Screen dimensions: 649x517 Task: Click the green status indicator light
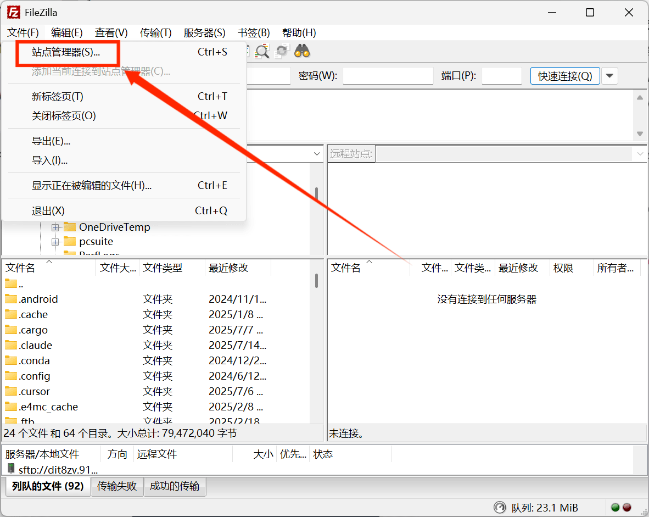[616, 508]
